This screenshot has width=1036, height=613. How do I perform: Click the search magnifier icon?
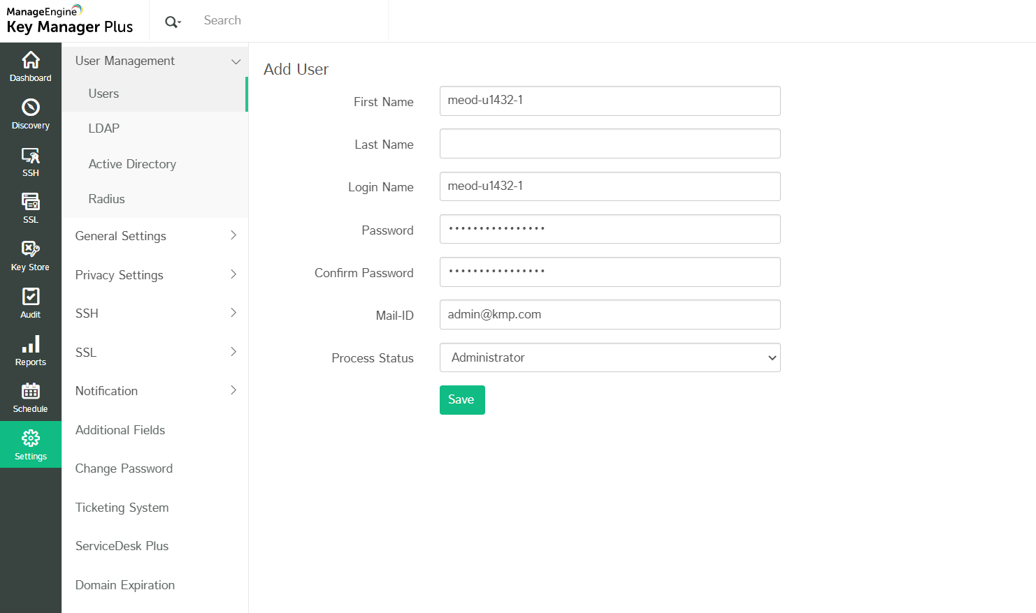172,22
